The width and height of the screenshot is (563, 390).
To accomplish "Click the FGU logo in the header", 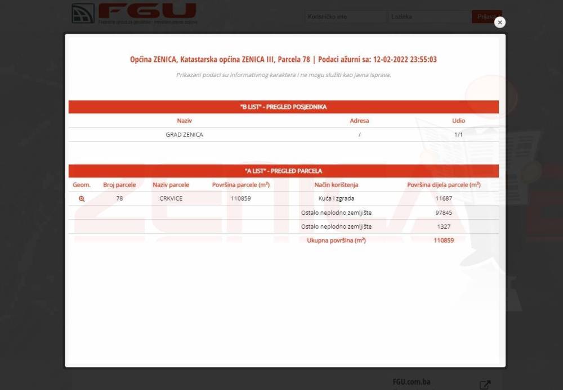I will [134, 13].
